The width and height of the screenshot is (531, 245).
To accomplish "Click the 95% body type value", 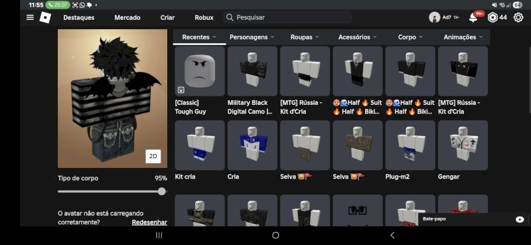I will 161,178.
